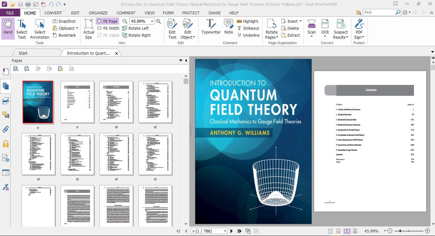Apply the Underline tool
This screenshot has height=236, width=435.
click(248, 35)
